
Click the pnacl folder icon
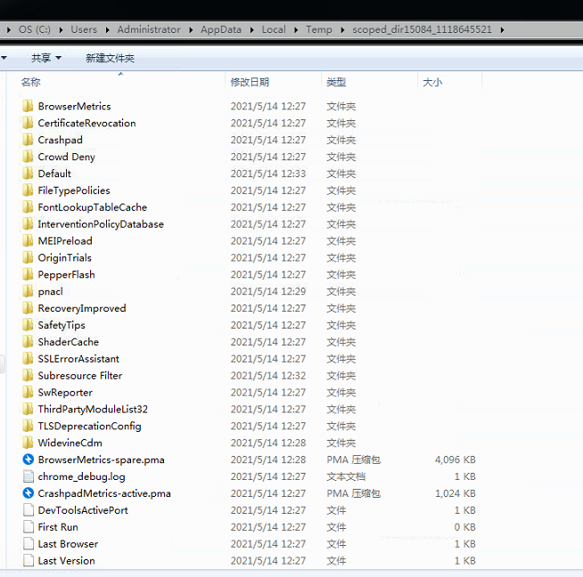(x=28, y=291)
